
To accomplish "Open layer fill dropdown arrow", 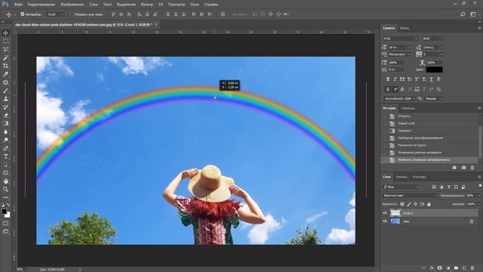I will tap(479, 204).
